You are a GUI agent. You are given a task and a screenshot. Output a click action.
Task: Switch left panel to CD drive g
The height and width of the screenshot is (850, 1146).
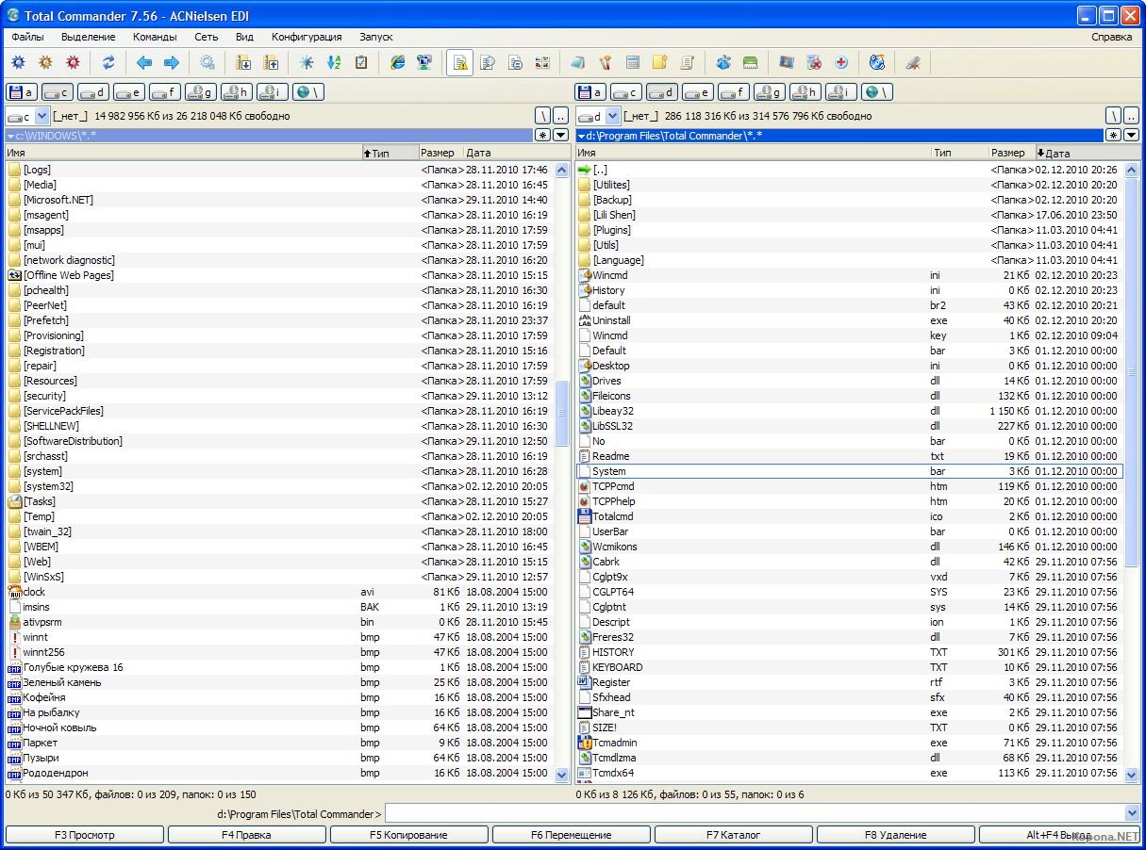coord(201,92)
